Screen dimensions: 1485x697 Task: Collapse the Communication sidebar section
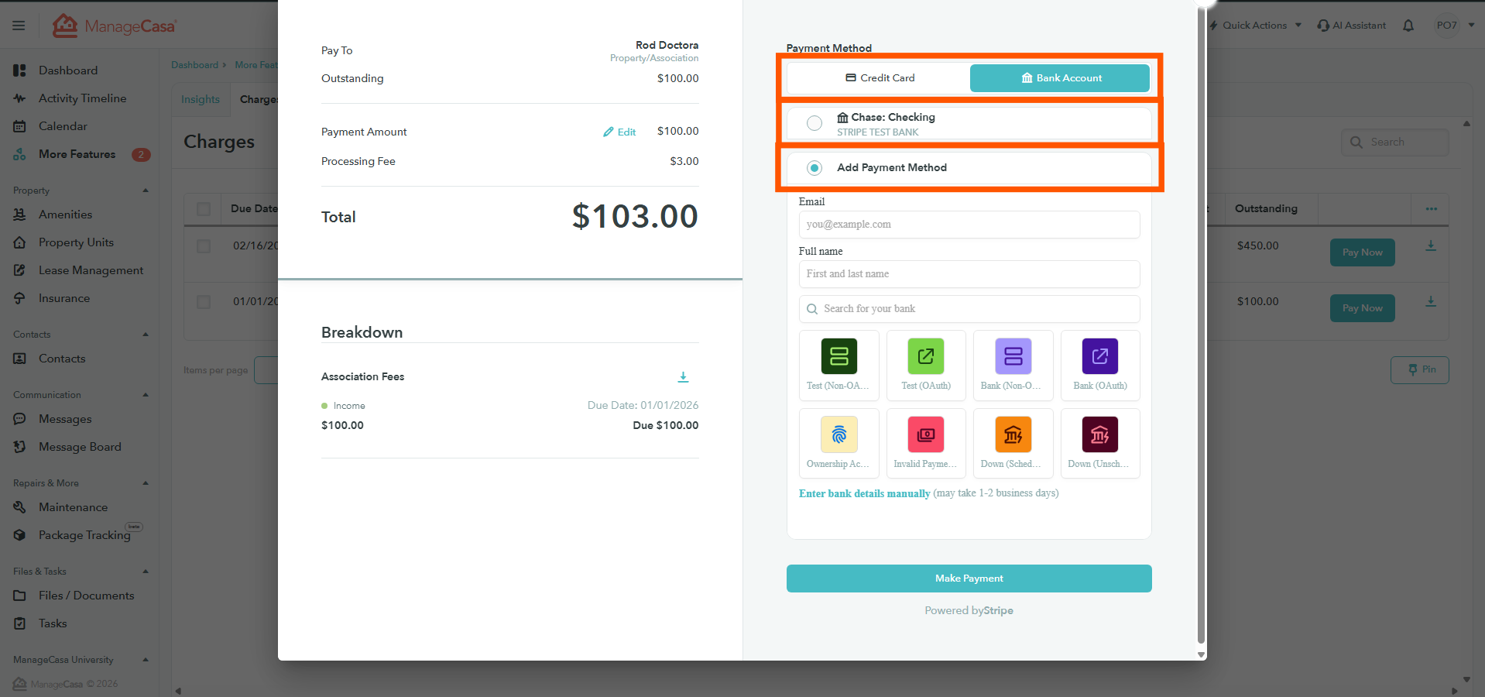[145, 395]
